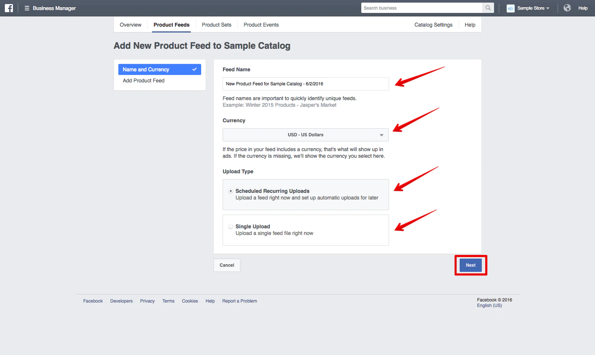Expand the Sample Store account dropdown
Image resolution: width=595 pixels, height=355 pixels.
point(548,8)
